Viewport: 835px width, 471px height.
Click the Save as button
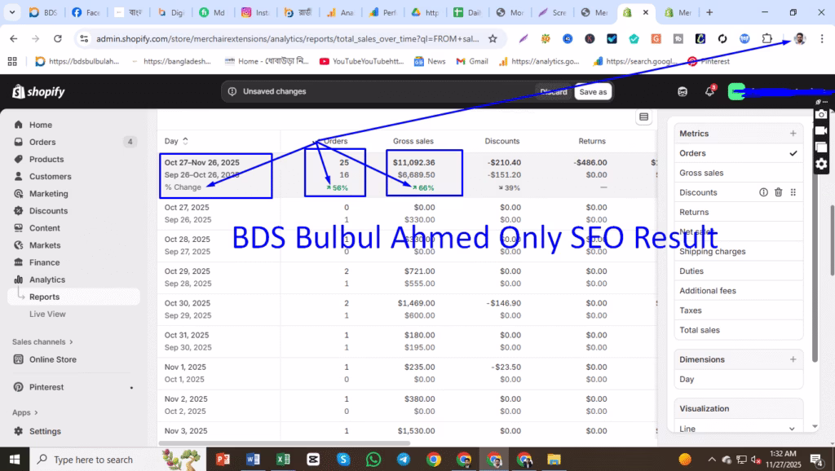[593, 91]
